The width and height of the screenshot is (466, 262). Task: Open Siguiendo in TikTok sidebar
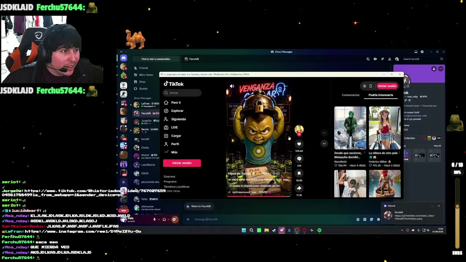tap(175, 119)
